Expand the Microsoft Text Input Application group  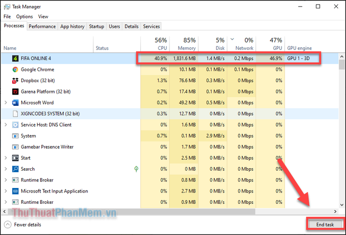coord(6,191)
